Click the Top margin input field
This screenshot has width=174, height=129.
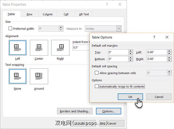pyautogui.click(x=118, y=52)
